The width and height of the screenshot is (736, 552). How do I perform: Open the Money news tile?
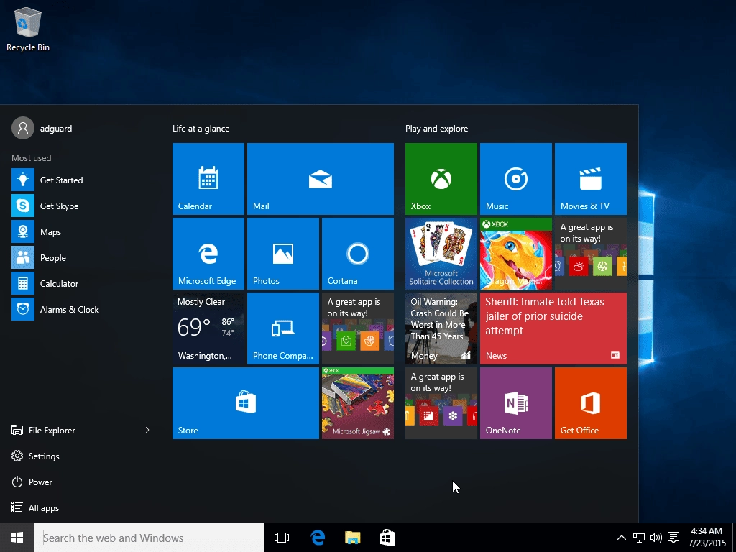[441, 328]
